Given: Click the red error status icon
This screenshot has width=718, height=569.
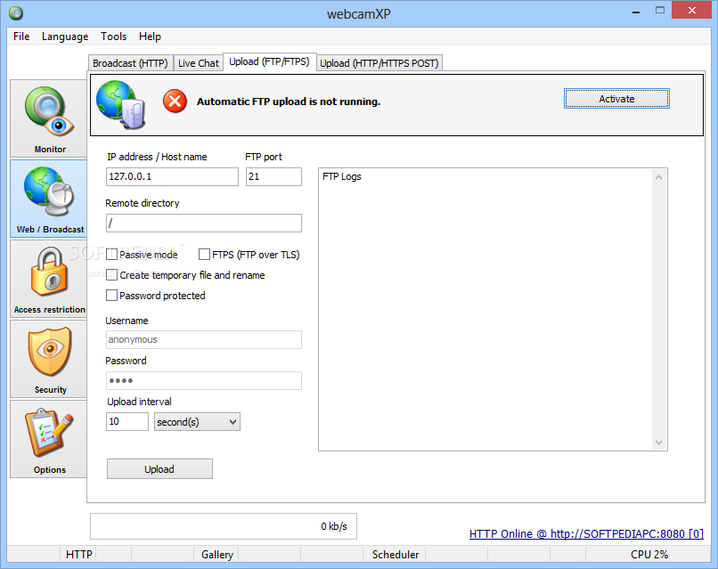Looking at the screenshot, I should tap(175, 102).
